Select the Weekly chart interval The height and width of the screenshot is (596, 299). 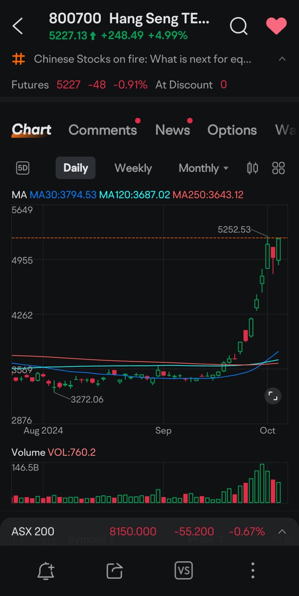133,168
